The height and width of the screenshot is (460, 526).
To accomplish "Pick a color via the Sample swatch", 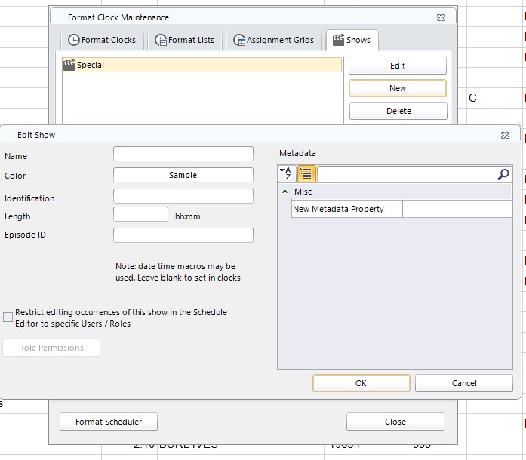I will click(183, 175).
